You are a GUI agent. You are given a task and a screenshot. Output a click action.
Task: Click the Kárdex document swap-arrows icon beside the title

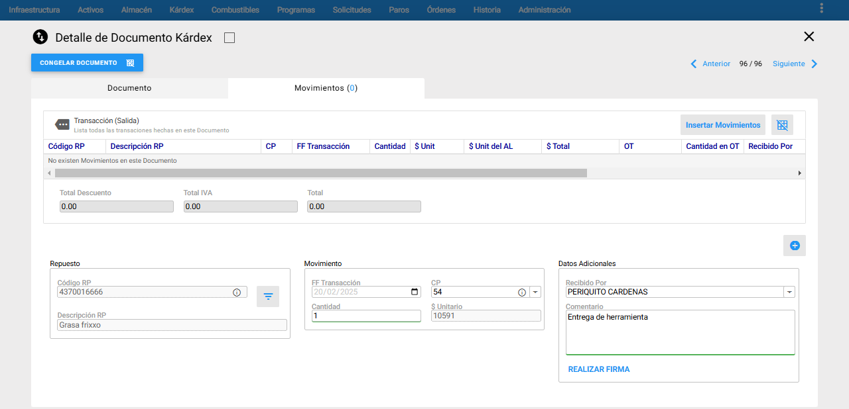40,37
